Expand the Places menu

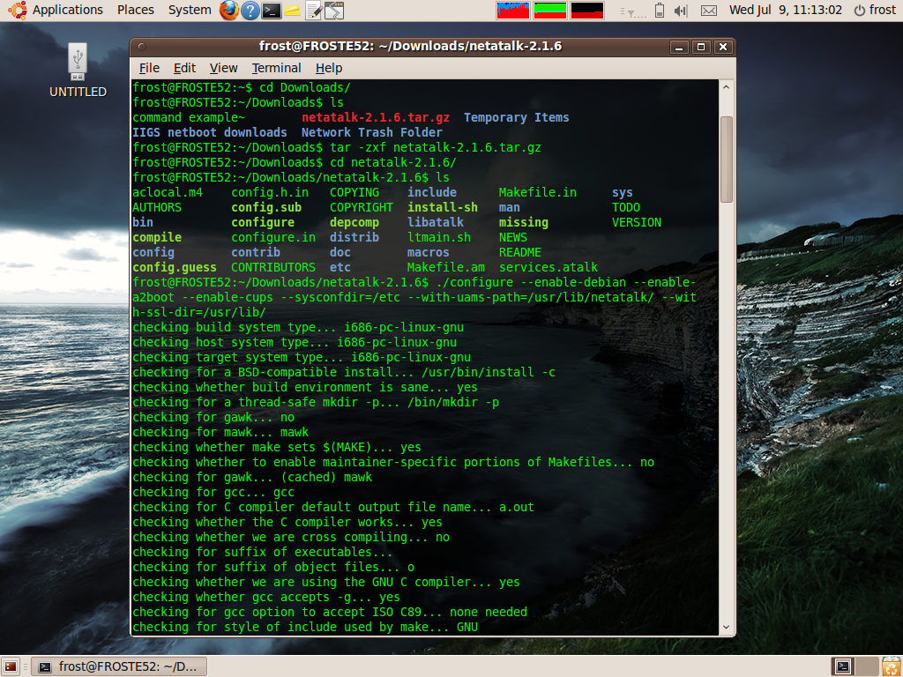tap(135, 11)
